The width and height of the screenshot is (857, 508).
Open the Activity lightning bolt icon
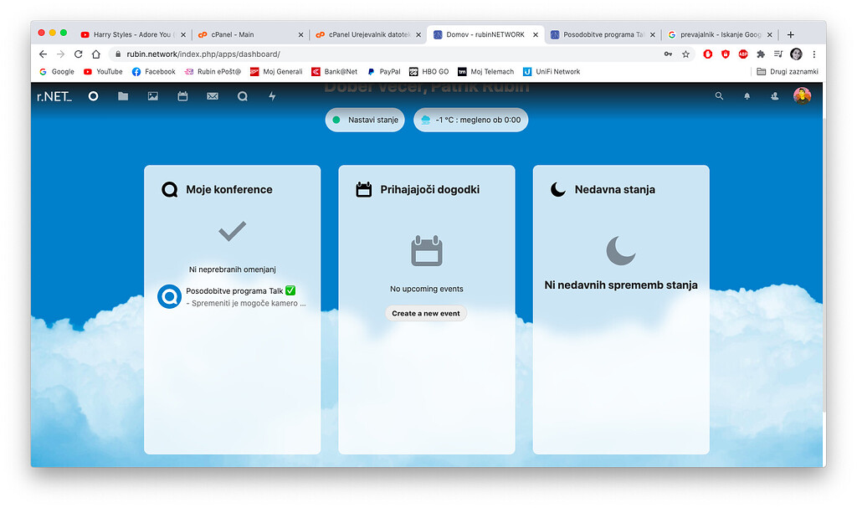coord(272,96)
